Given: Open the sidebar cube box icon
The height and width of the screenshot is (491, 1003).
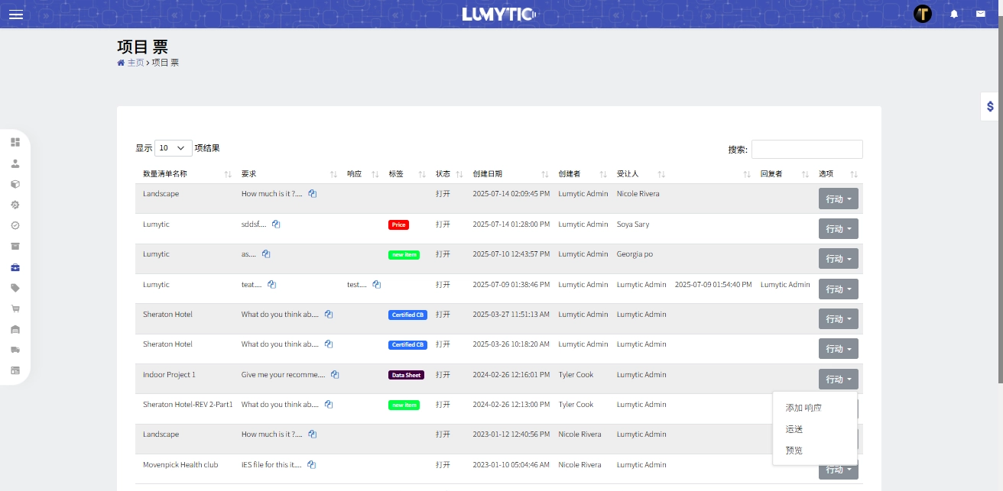Looking at the screenshot, I should tap(15, 184).
